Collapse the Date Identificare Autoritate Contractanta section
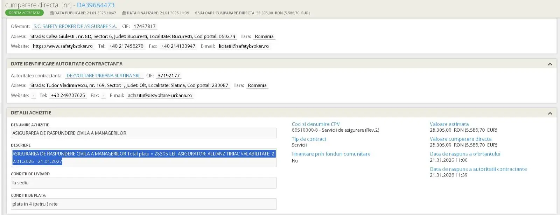Viewport: 560px width, 215px height. (550, 64)
